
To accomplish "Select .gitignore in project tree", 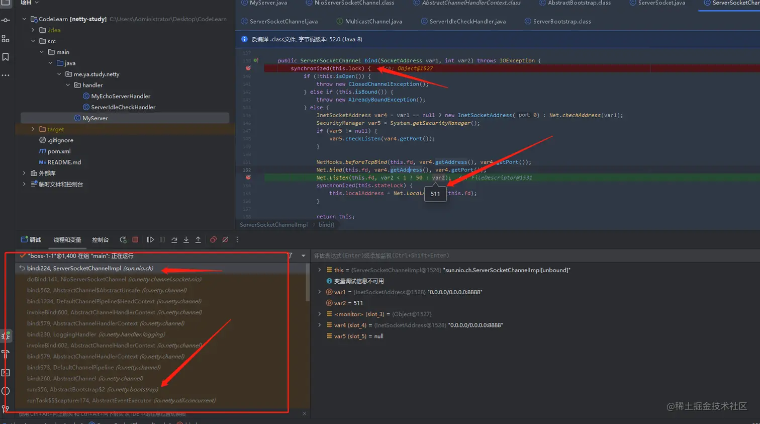I will coord(60,140).
